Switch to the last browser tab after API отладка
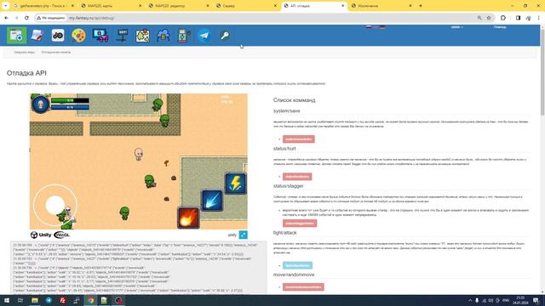545x306 pixels. (381, 6)
